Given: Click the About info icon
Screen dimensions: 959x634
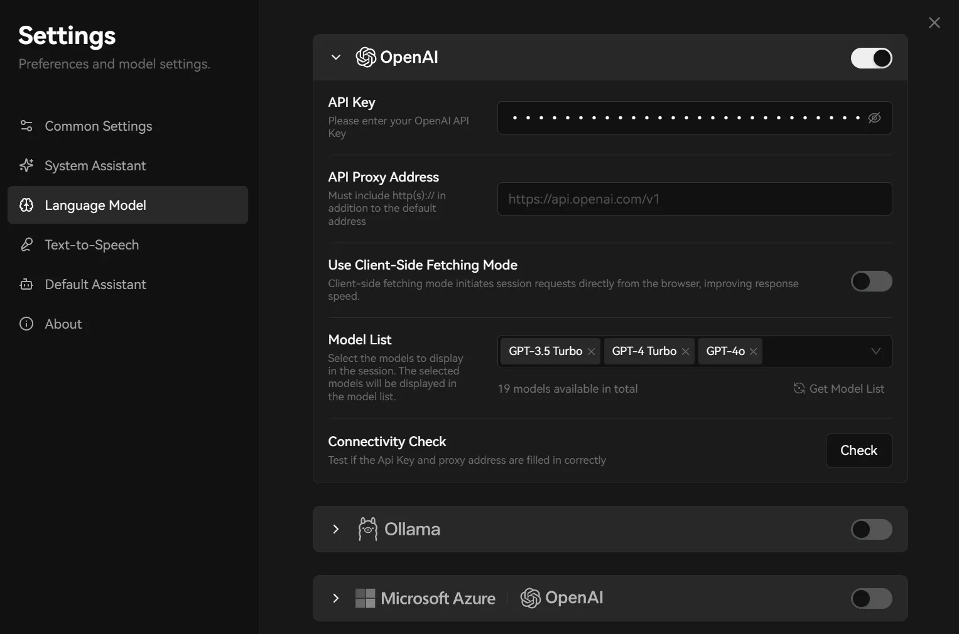Looking at the screenshot, I should point(26,324).
